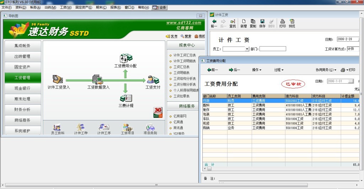Click 打印 icon in 计件工资 toolbar
The image size is (364, 189).
tap(283, 23)
